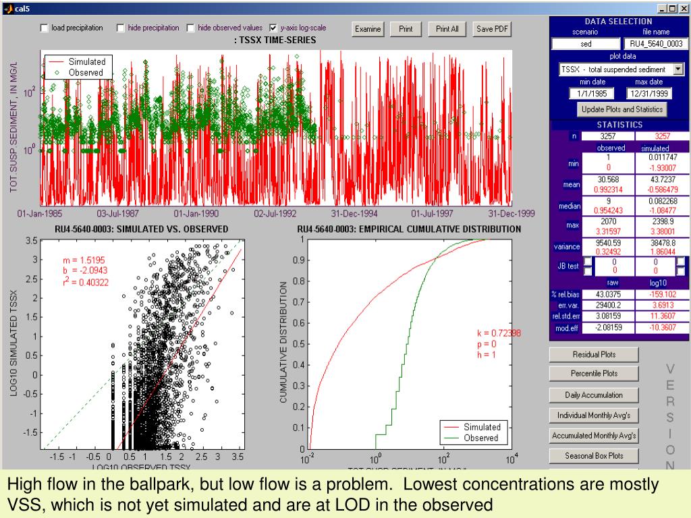Uncheck the y-axis log-scale checkbox

273,28
